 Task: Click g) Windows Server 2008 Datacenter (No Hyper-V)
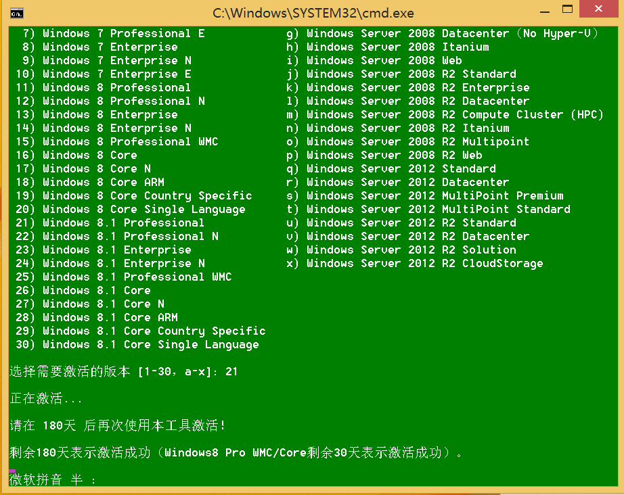click(x=443, y=33)
